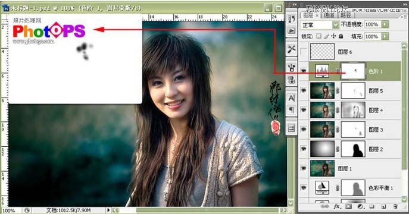Viewport: 409px width, 214px height.
Task: Open the blend mode 正常 dropdown
Action: 320,25
